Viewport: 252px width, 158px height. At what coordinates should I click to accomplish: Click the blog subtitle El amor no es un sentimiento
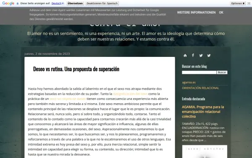126,36
